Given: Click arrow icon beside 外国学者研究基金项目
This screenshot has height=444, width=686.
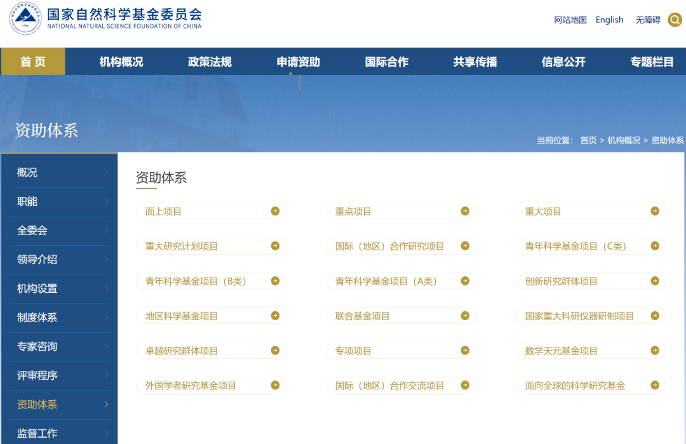Looking at the screenshot, I should [x=275, y=386].
